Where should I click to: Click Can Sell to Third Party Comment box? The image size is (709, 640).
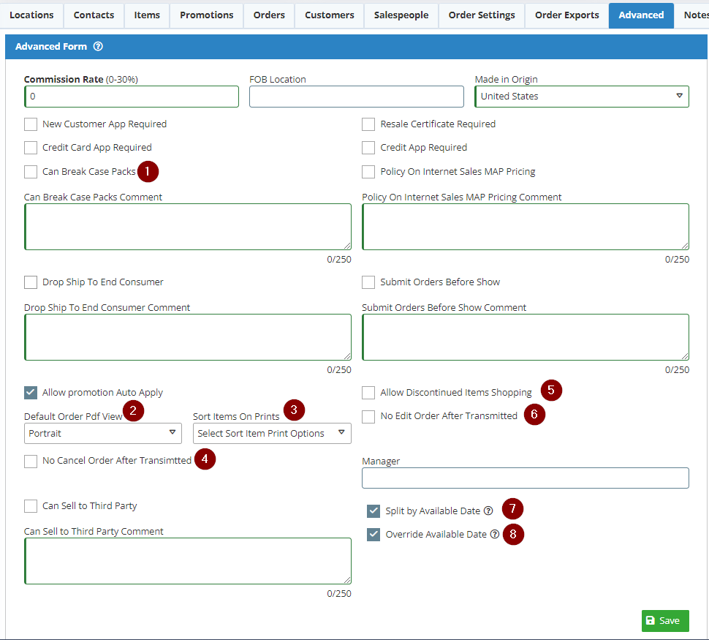click(x=188, y=561)
